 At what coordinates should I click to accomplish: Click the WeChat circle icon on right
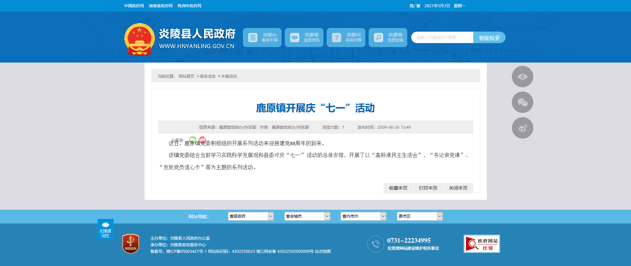tap(522, 102)
